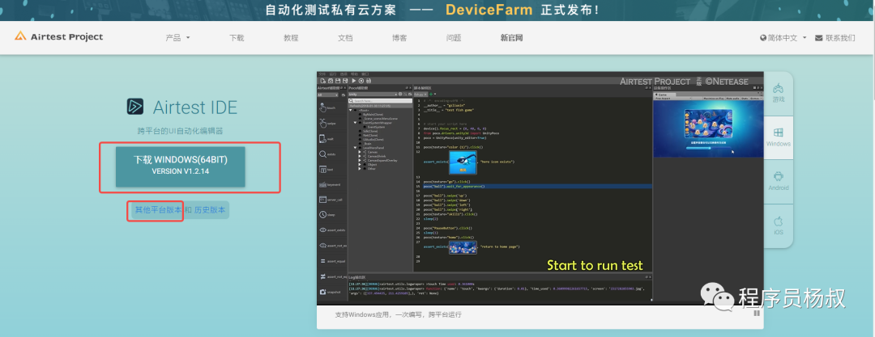The height and width of the screenshot is (337, 875).
Task: Click the Unity game view in IDE preview
Action: (707, 128)
